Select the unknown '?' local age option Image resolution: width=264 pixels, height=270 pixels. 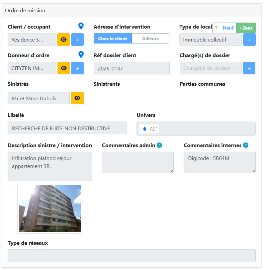(216, 28)
